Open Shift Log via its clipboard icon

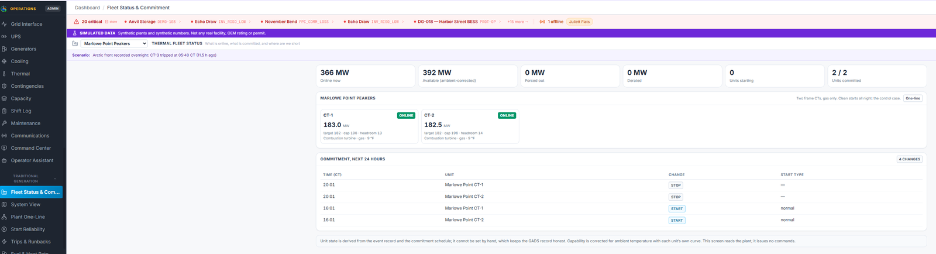click(x=4, y=111)
